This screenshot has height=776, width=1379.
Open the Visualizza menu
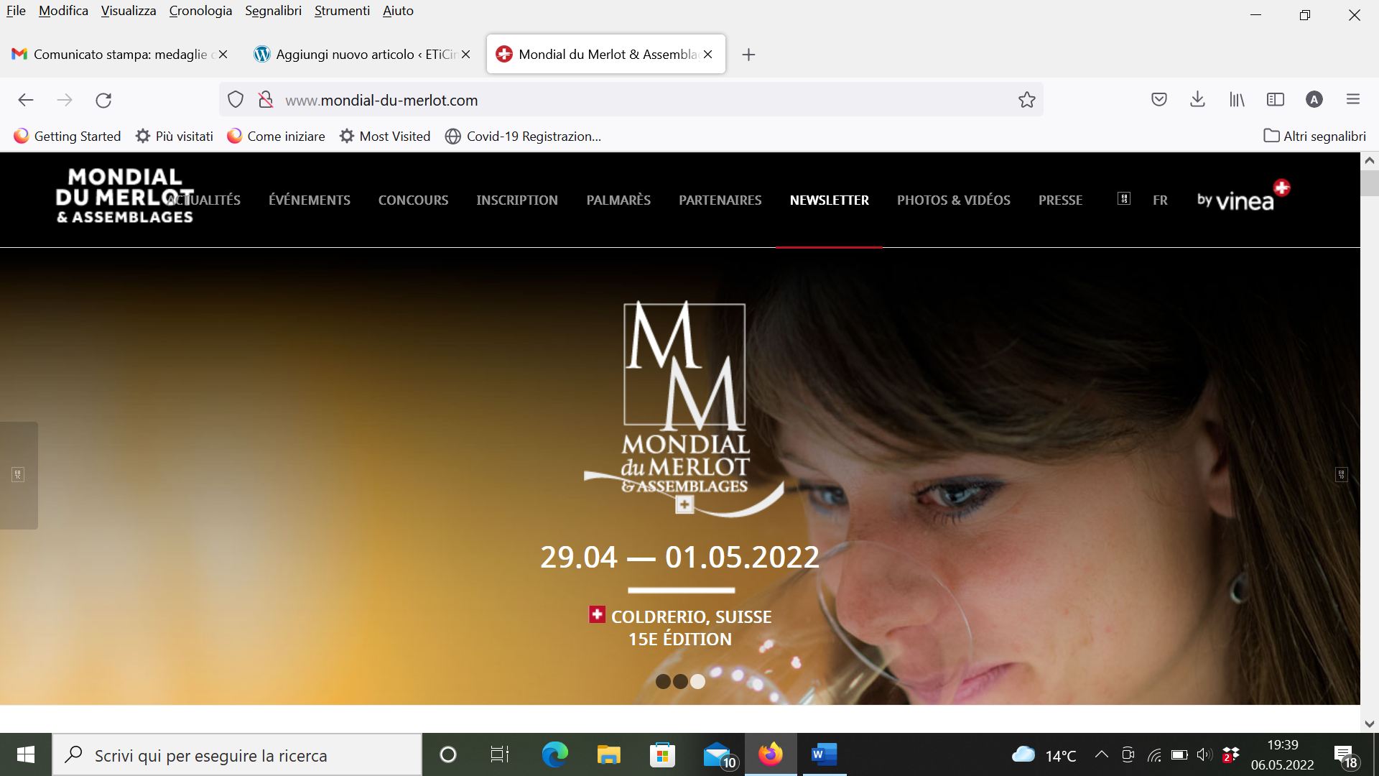pos(129,11)
